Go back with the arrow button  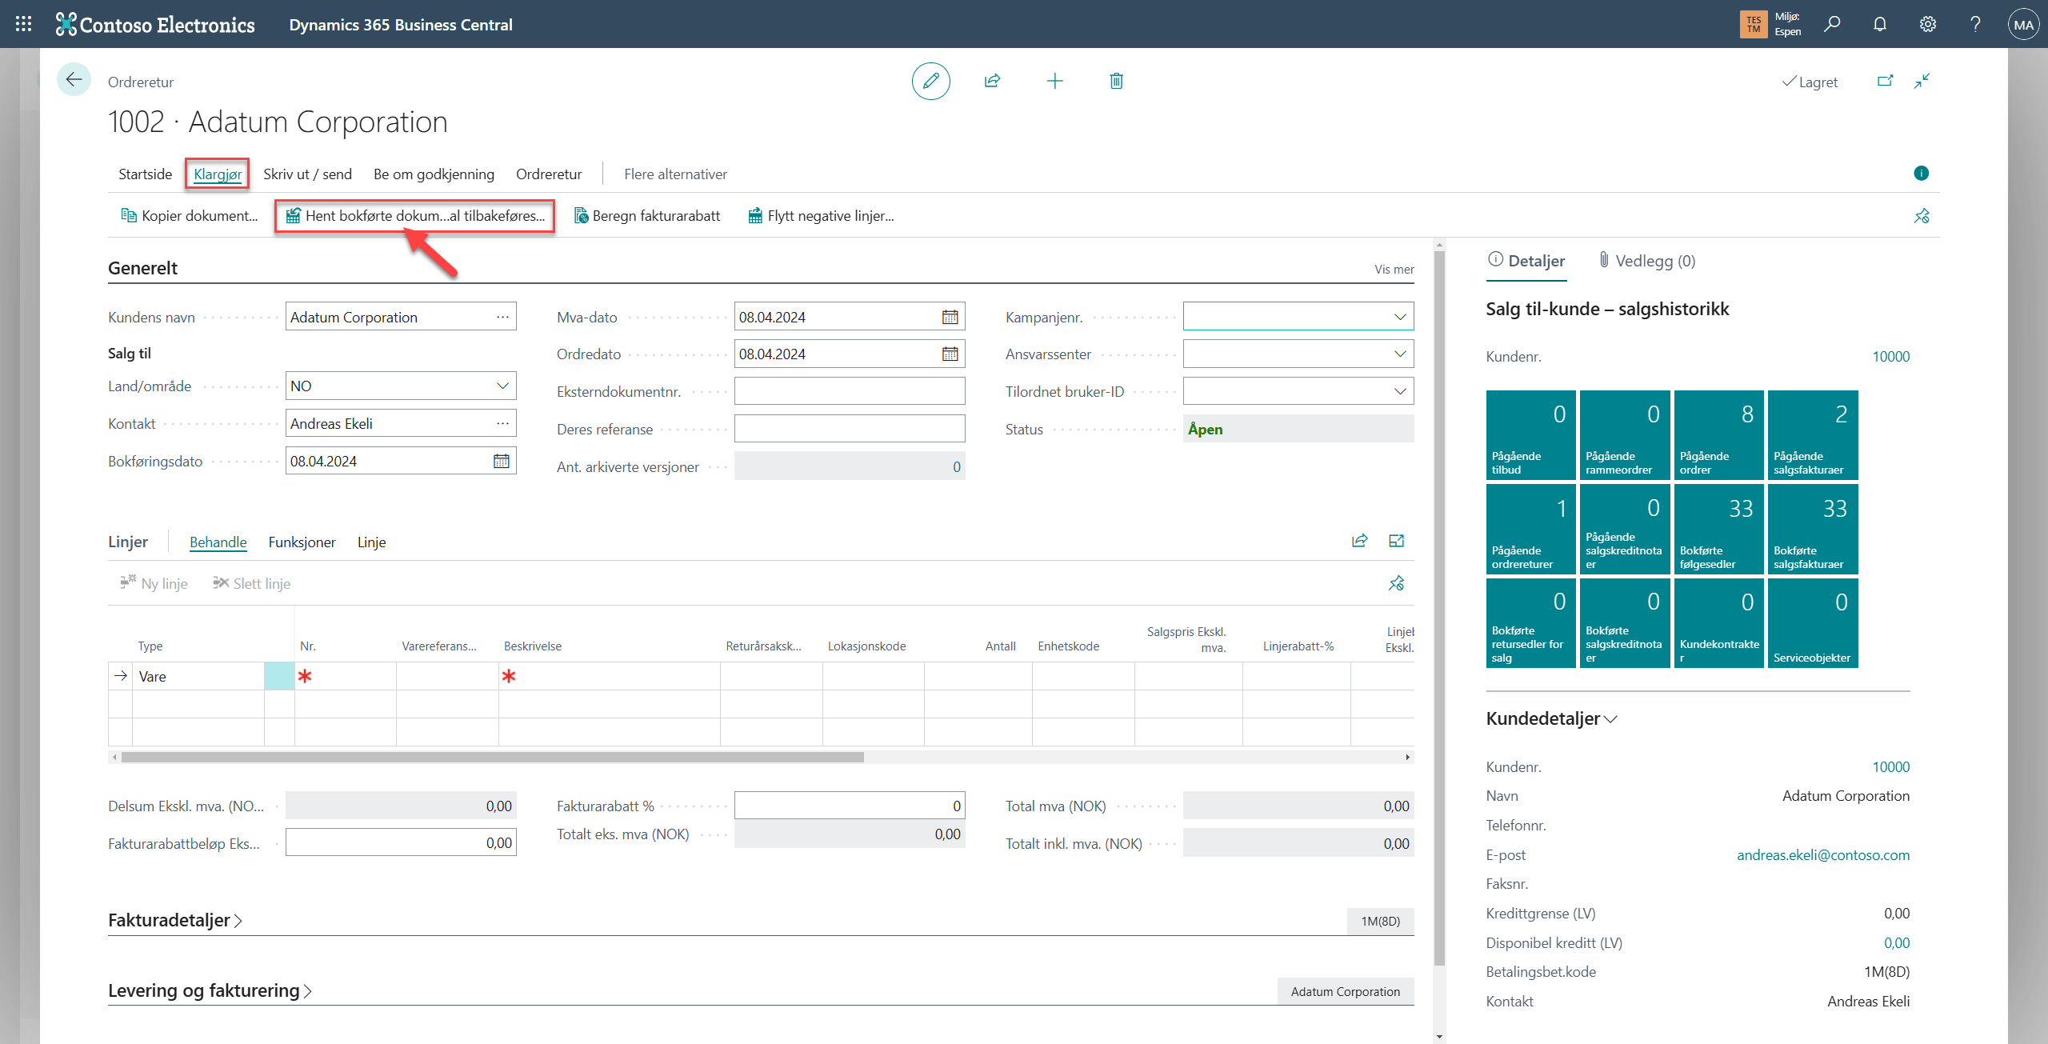click(74, 79)
